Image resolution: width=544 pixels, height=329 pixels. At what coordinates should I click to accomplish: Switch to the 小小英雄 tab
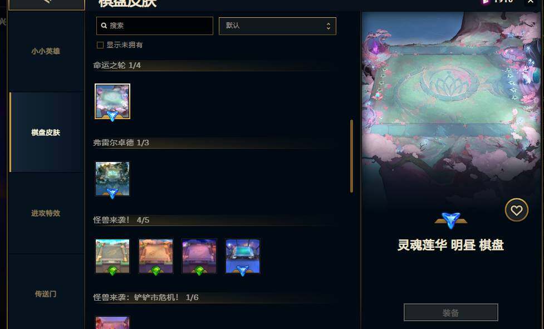pos(46,51)
